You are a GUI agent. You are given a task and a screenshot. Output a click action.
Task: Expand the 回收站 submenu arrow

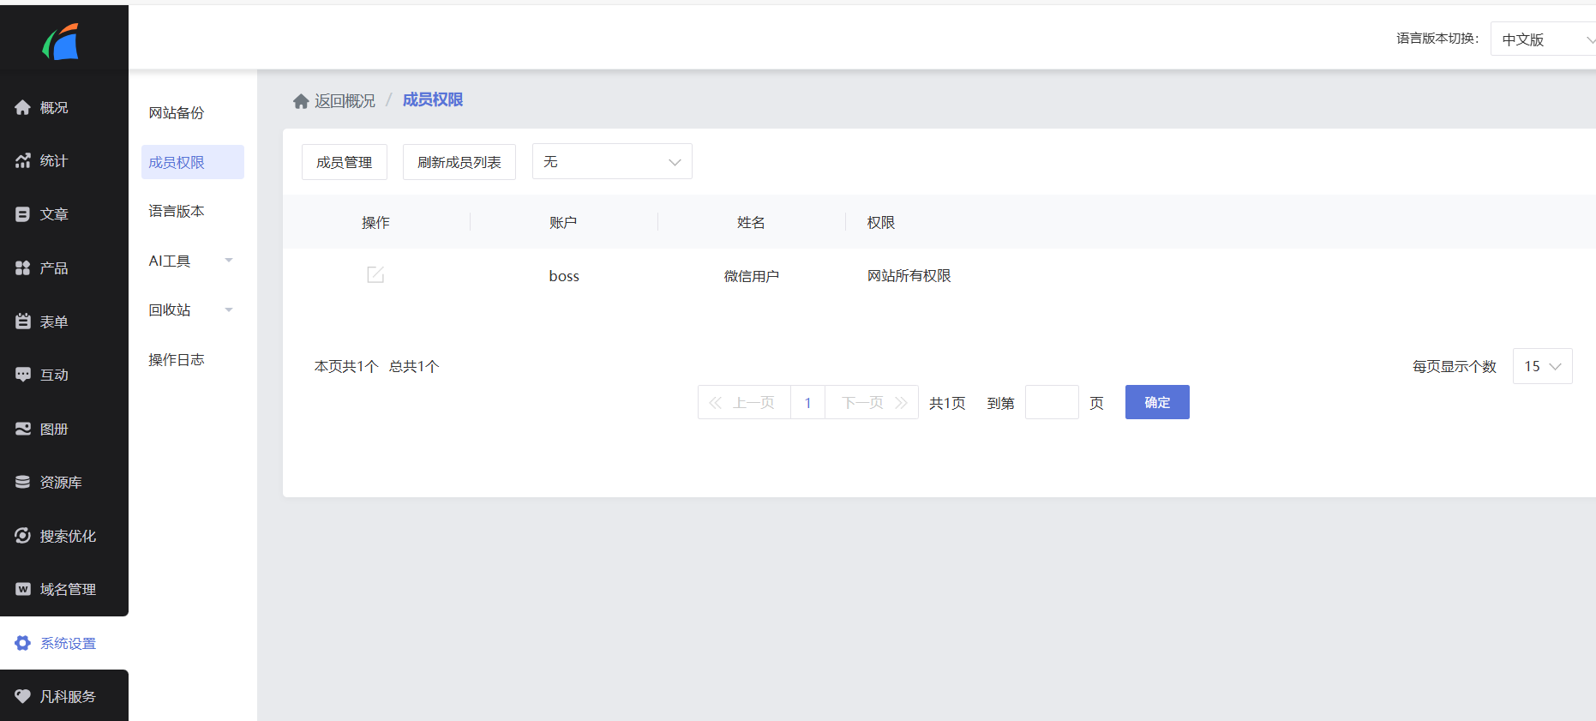[229, 309]
